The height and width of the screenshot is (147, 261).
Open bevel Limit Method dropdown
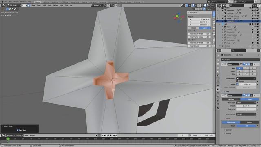246,114
